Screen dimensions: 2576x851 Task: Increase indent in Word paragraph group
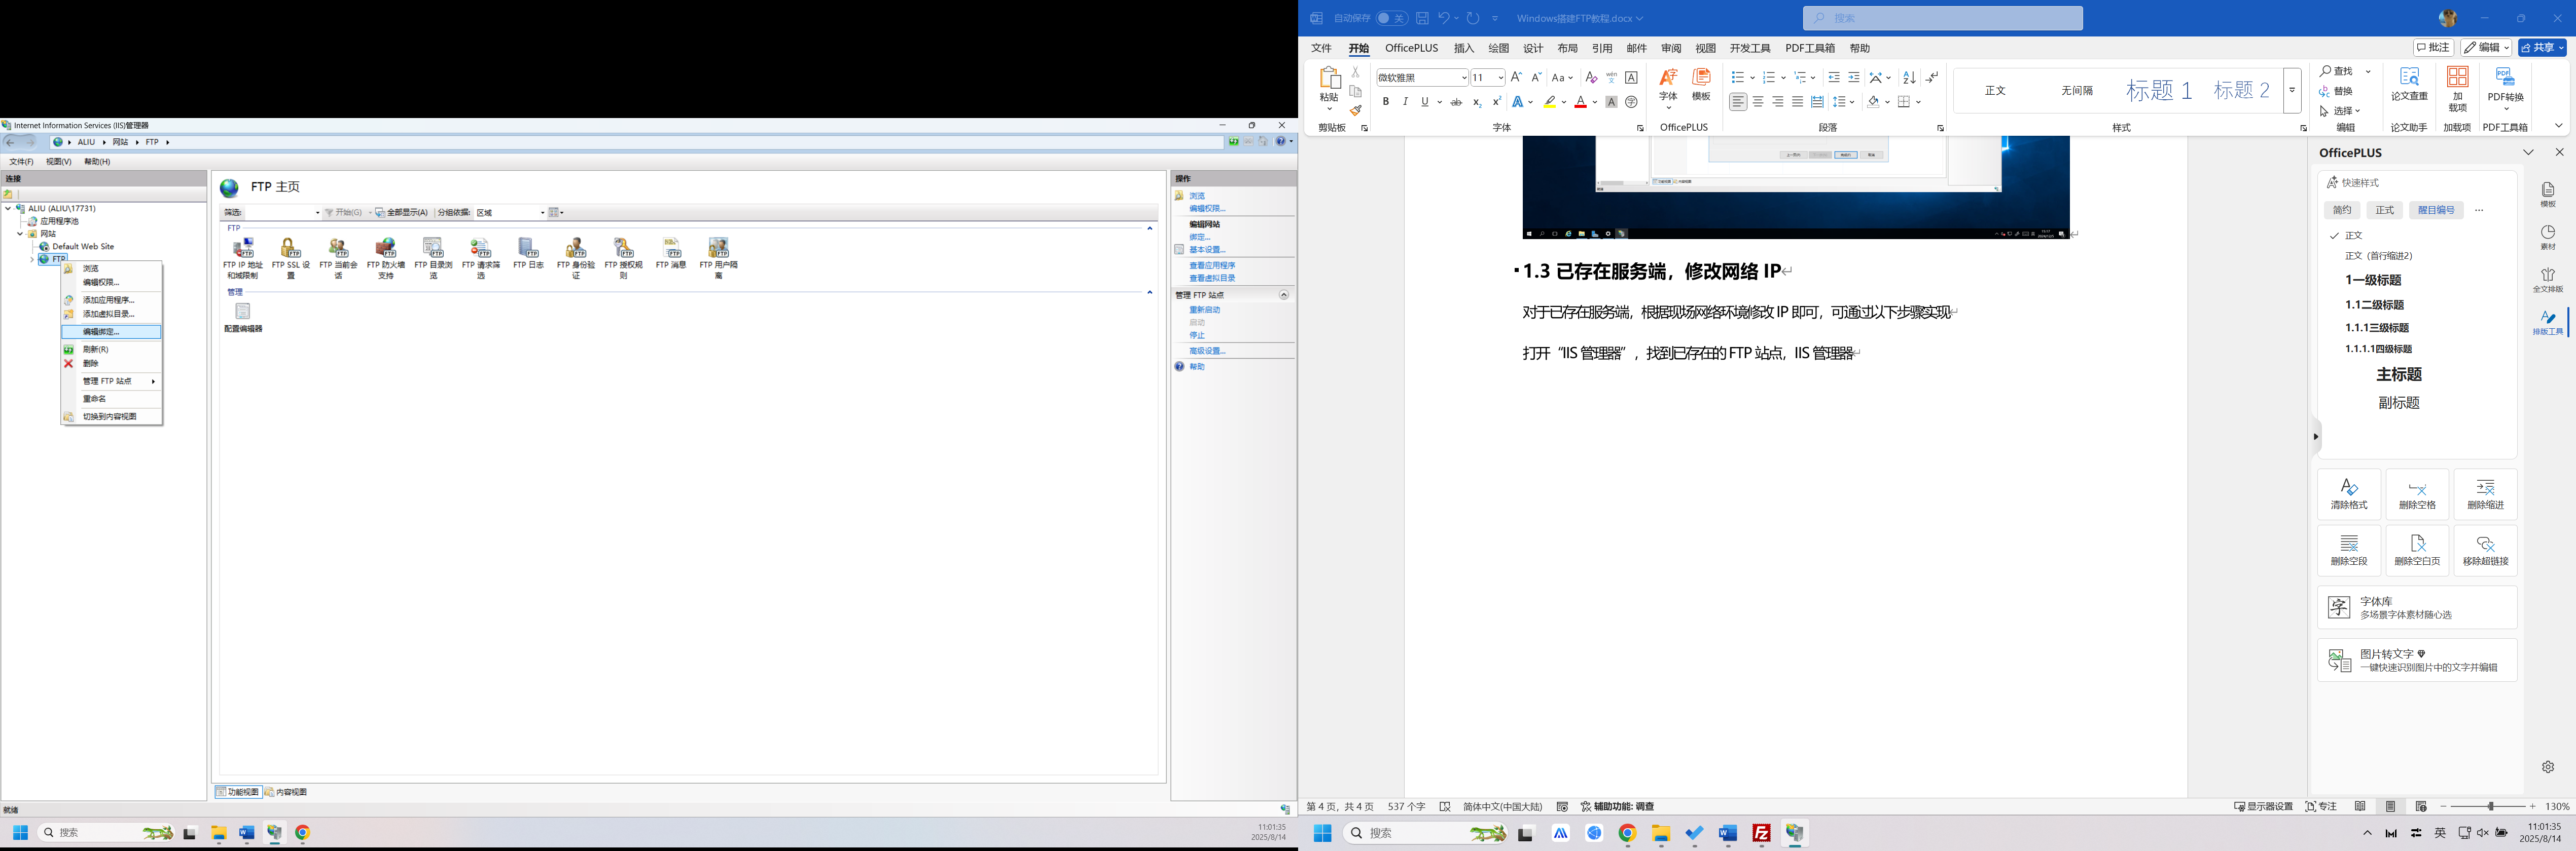tap(1854, 77)
